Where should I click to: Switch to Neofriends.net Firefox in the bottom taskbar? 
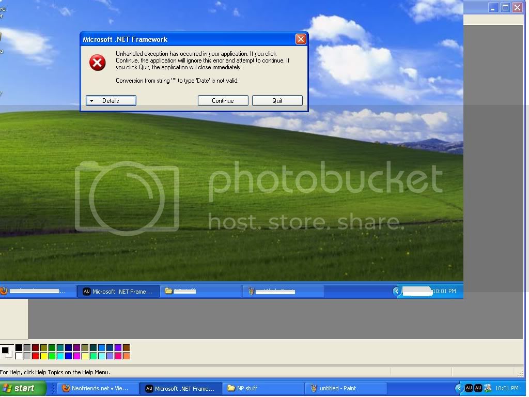97,388
